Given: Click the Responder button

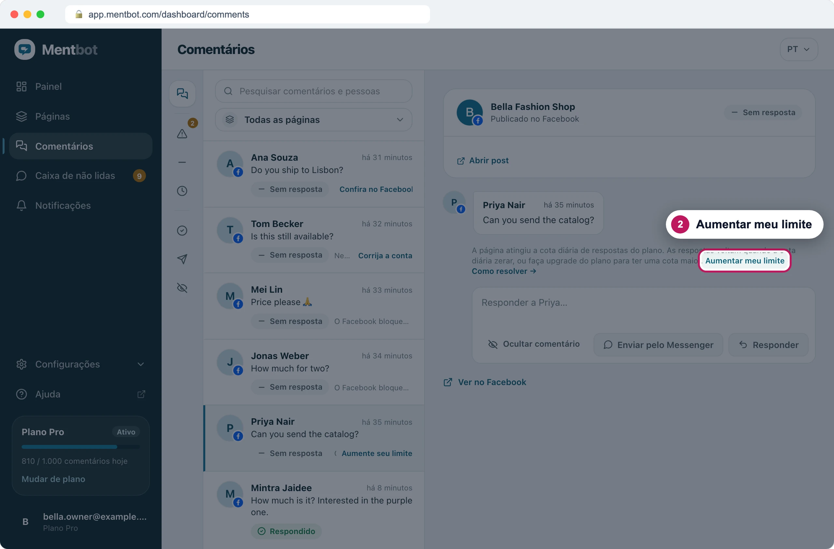Looking at the screenshot, I should [769, 345].
